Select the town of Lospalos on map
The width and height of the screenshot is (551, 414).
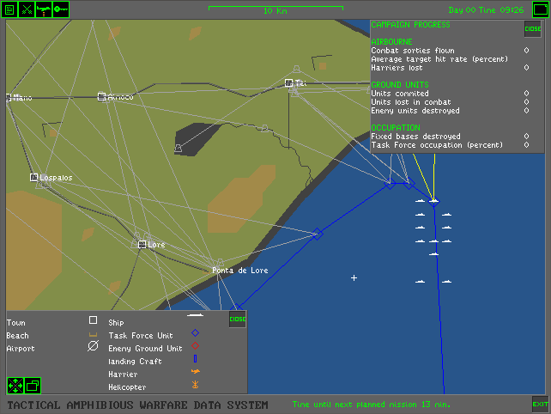pos(35,177)
